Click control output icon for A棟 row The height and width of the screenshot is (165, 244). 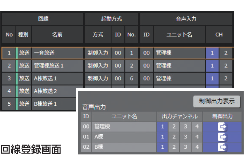tap(222, 137)
